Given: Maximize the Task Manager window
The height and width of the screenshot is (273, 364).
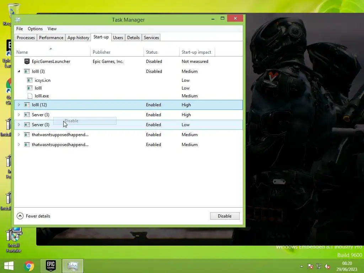Looking at the screenshot, I should pyautogui.click(x=223, y=18).
